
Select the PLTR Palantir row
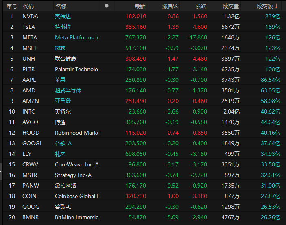point(144,69)
